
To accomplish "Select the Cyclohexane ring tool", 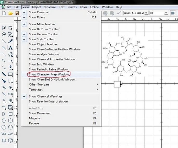I will coord(10,120).
